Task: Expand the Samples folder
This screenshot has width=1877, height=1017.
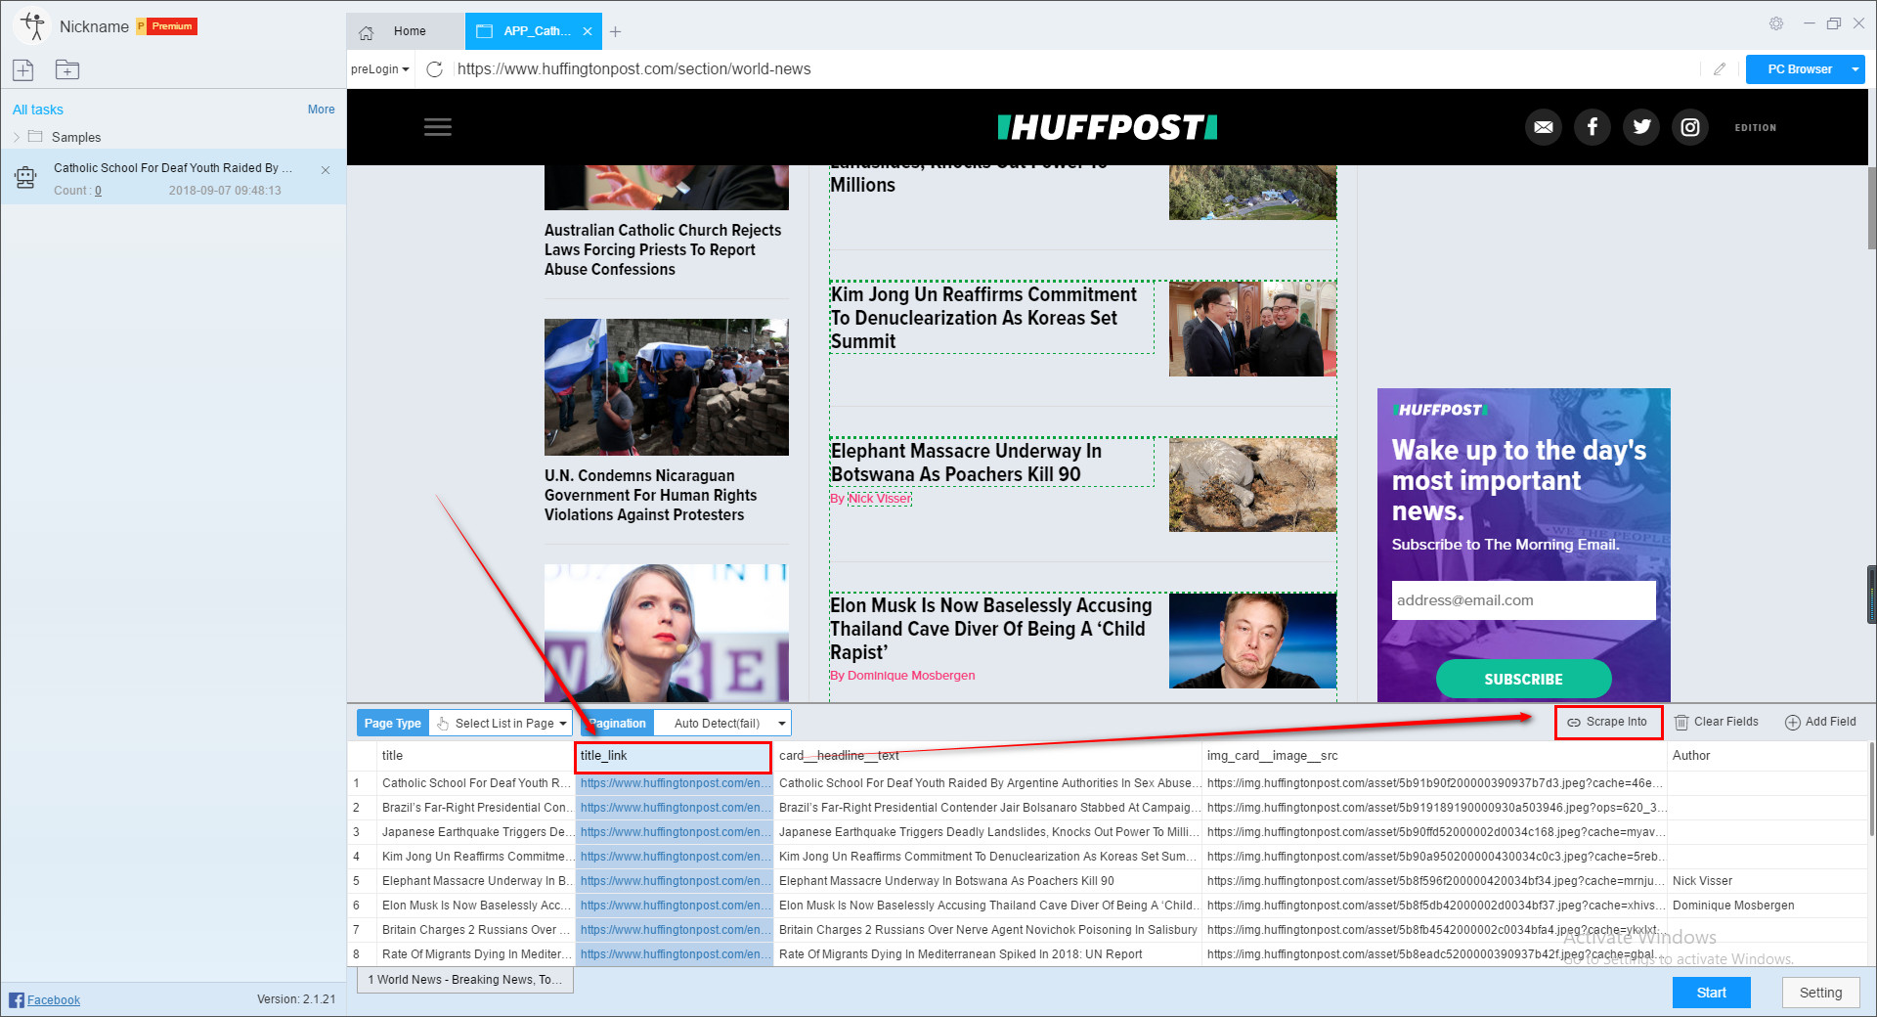Action: pyautogui.click(x=17, y=137)
